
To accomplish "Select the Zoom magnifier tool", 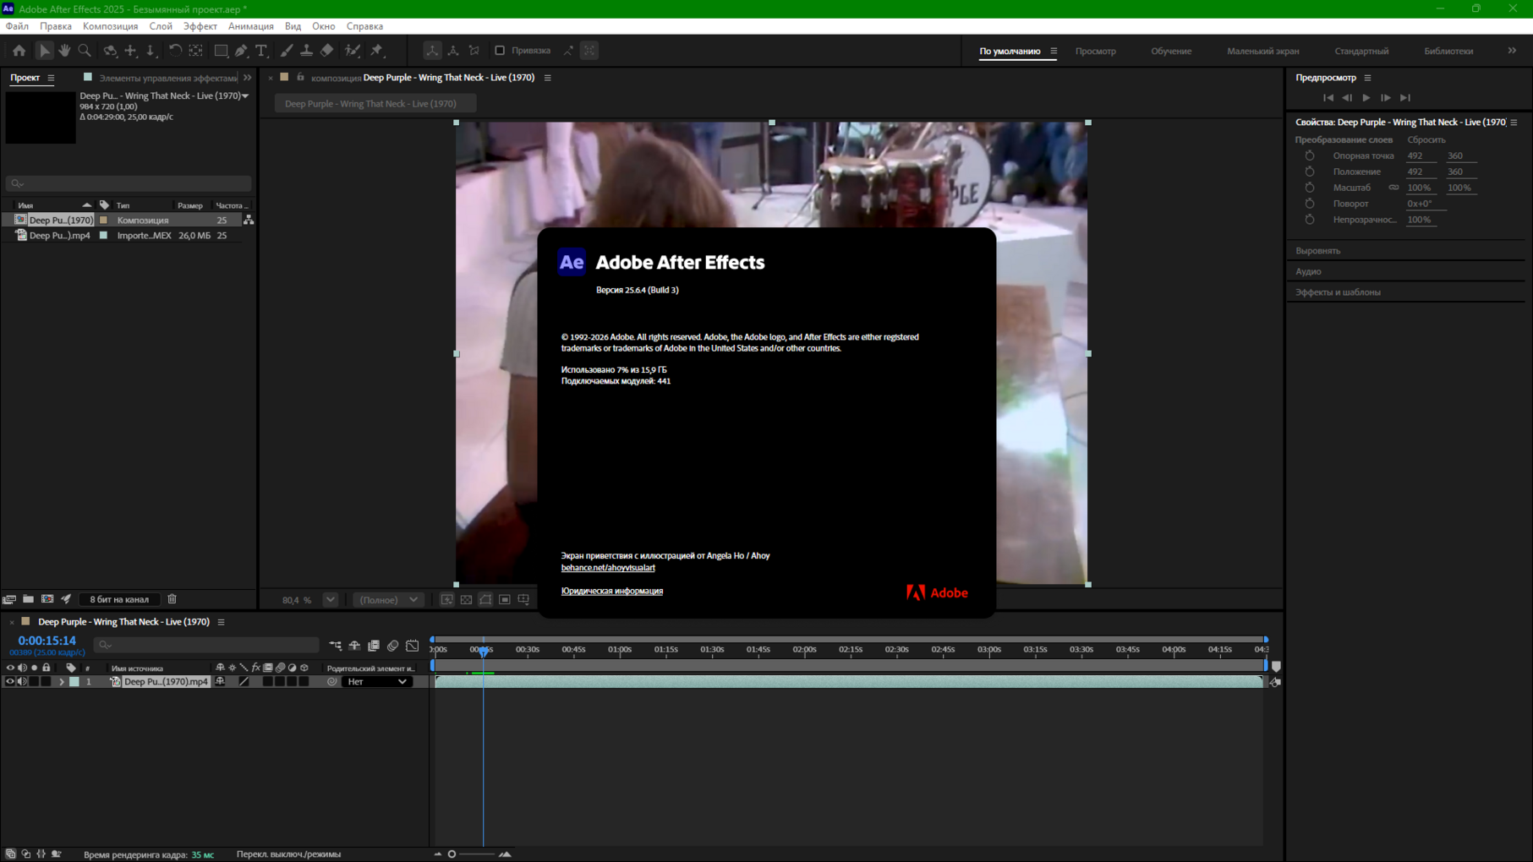I will 85,51.
